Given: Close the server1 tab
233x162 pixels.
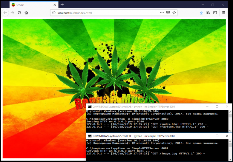Looking at the screenshot, I should click(55, 5).
